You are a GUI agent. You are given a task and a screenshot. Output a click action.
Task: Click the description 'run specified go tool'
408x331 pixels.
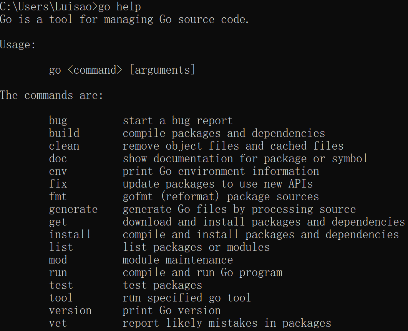tap(187, 298)
